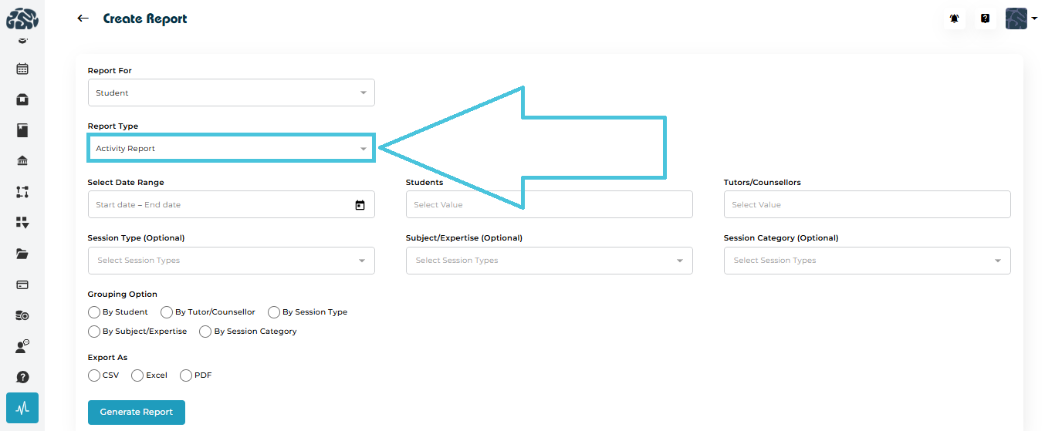Click the back arrow beside Create Report
This screenshot has height=431, width=1045.
point(83,19)
